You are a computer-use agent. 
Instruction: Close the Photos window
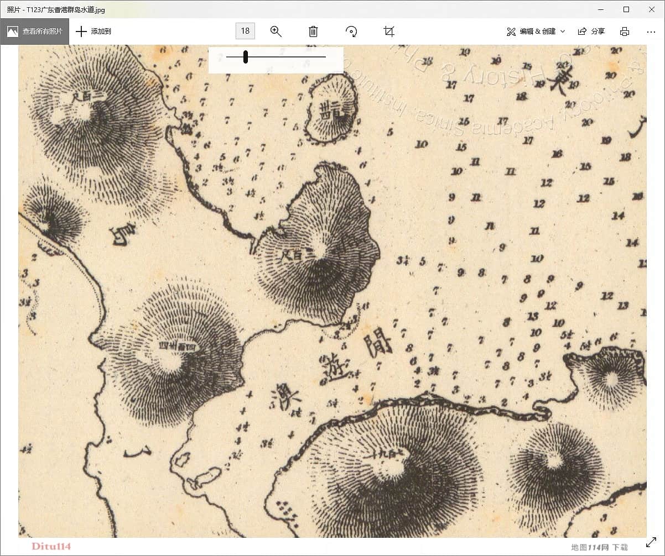[x=652, y=9]
